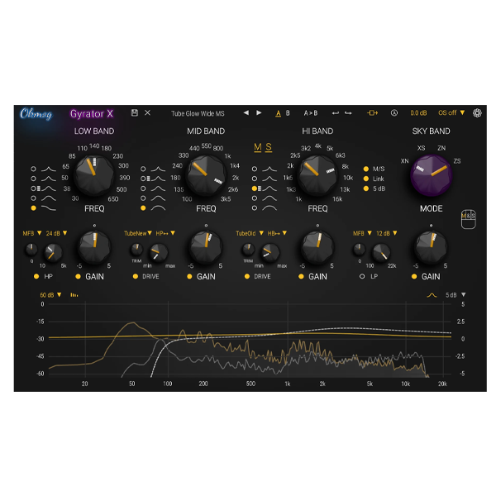
Task: Enable the LP filter toggle
Action: coord(360,276)
